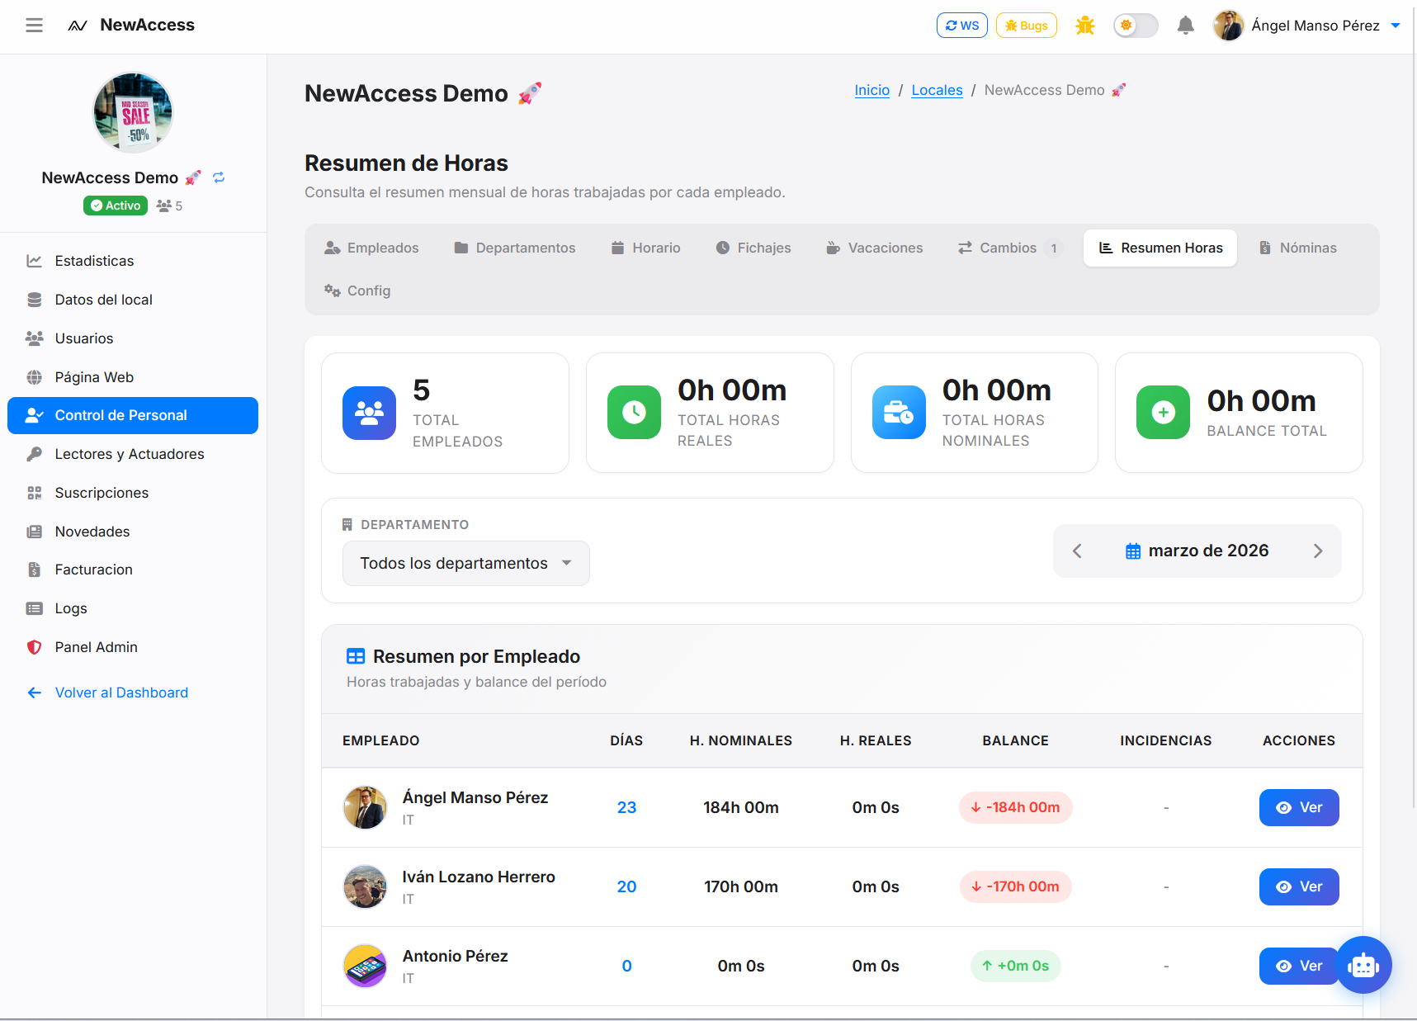Open the Fichajes tab
Viewport: 1417px width, 1021px height.
(753, 248)
